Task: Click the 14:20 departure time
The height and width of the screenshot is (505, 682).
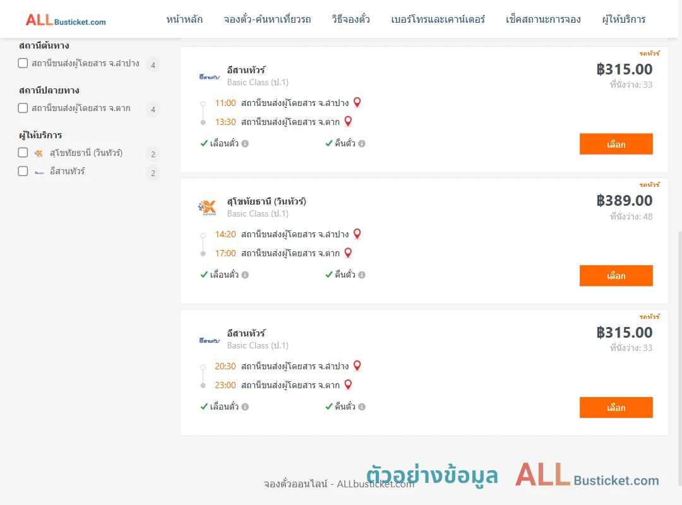Action: click(x=225, y=234)
